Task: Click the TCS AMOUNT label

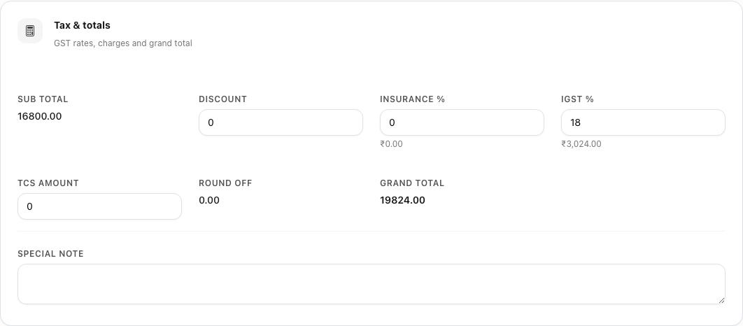Action: point(48,183)
